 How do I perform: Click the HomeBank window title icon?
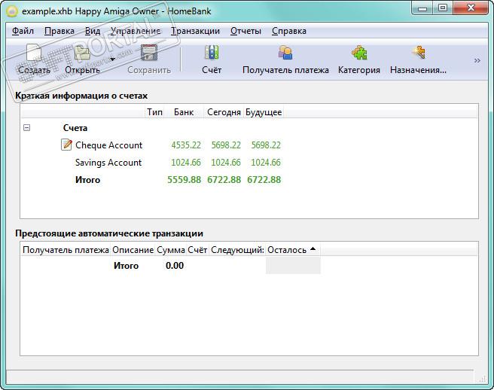point(12,11)
